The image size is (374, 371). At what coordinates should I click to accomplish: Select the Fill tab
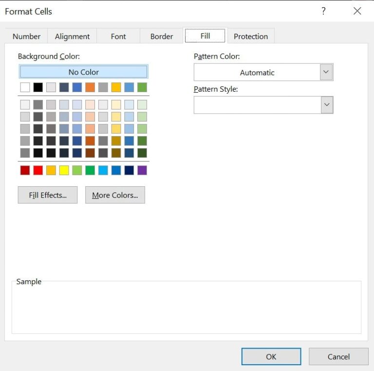tap(205, 36)
